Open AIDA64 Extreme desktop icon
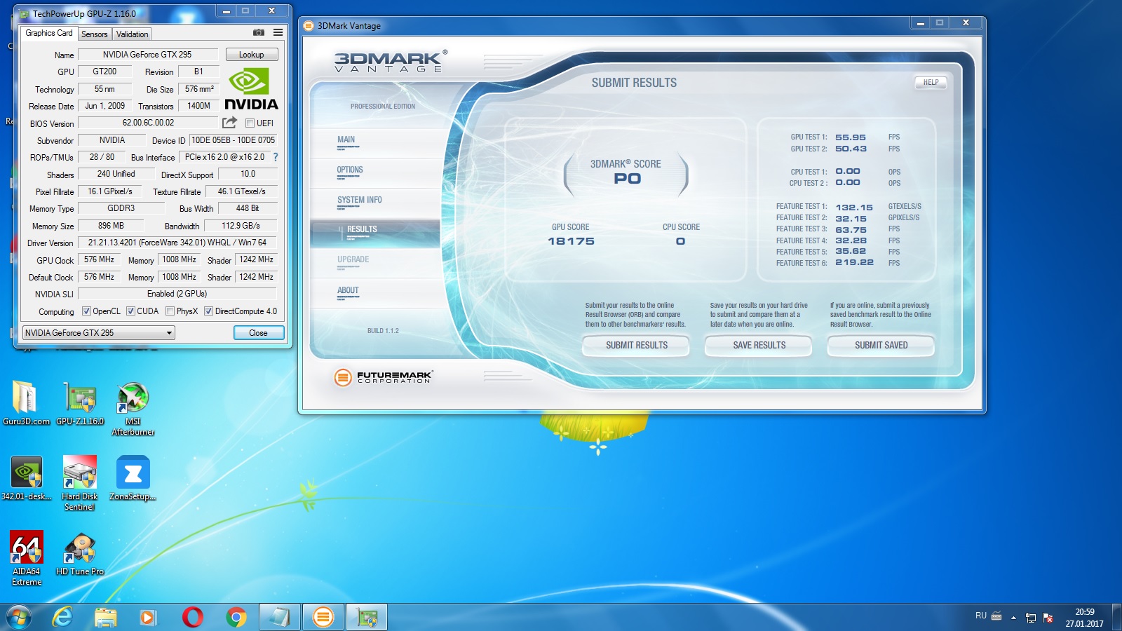1122x631 pixels. [27, 548]
